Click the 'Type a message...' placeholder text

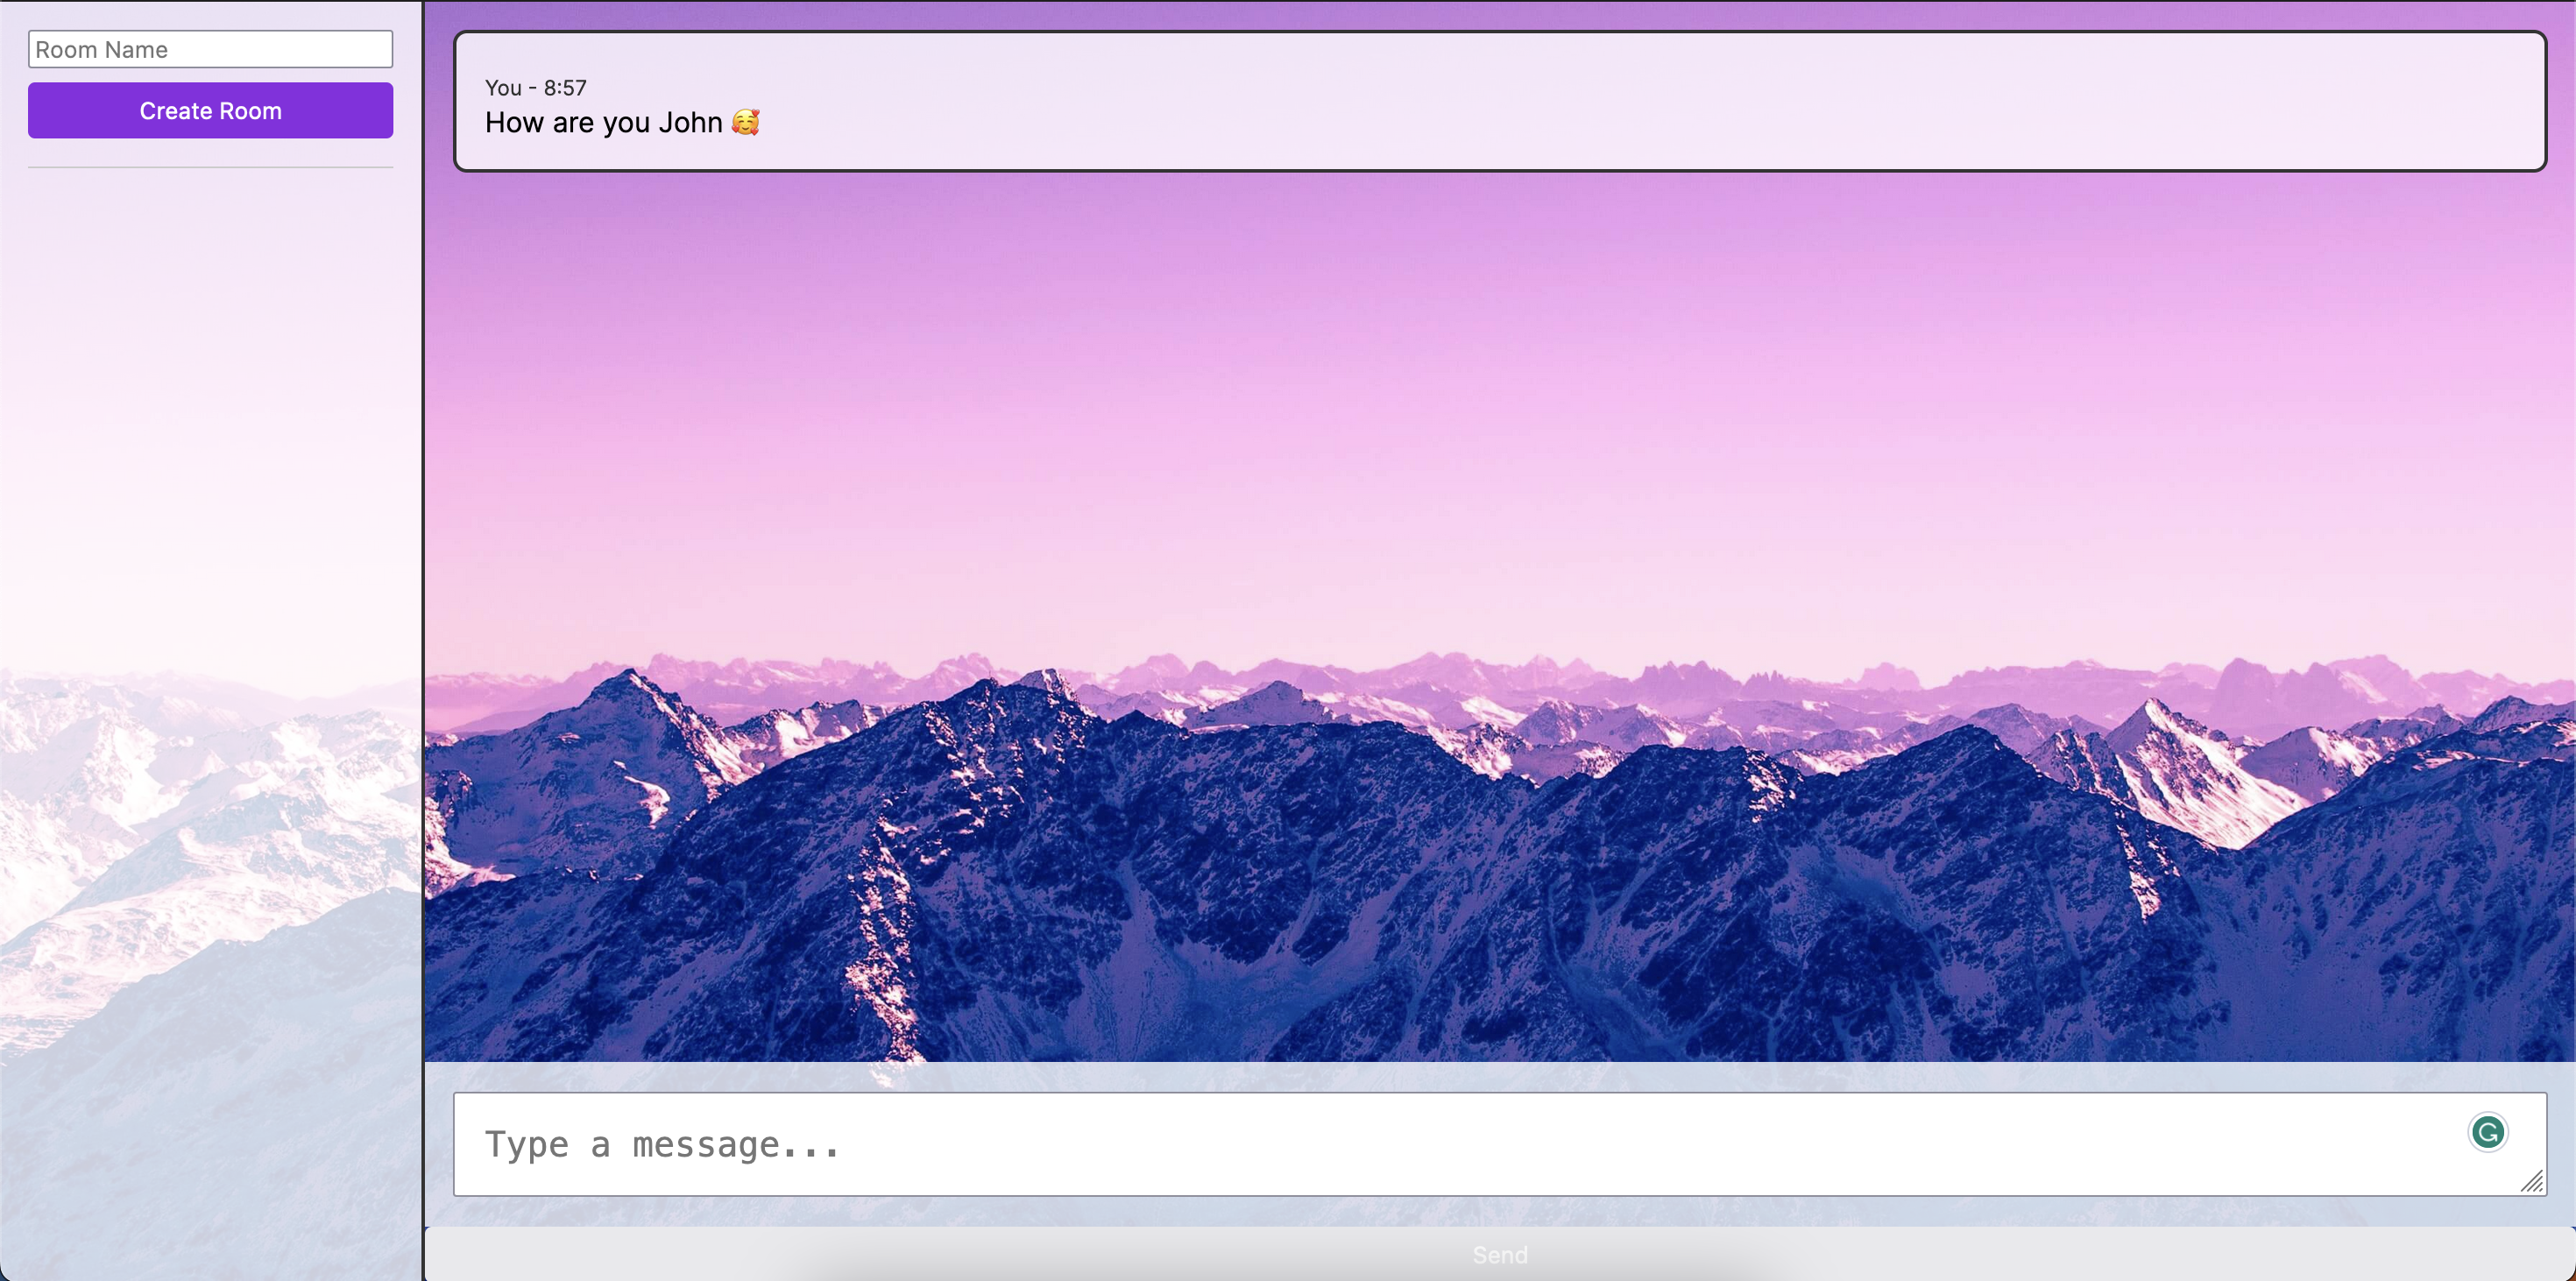tap(662, 1145)
